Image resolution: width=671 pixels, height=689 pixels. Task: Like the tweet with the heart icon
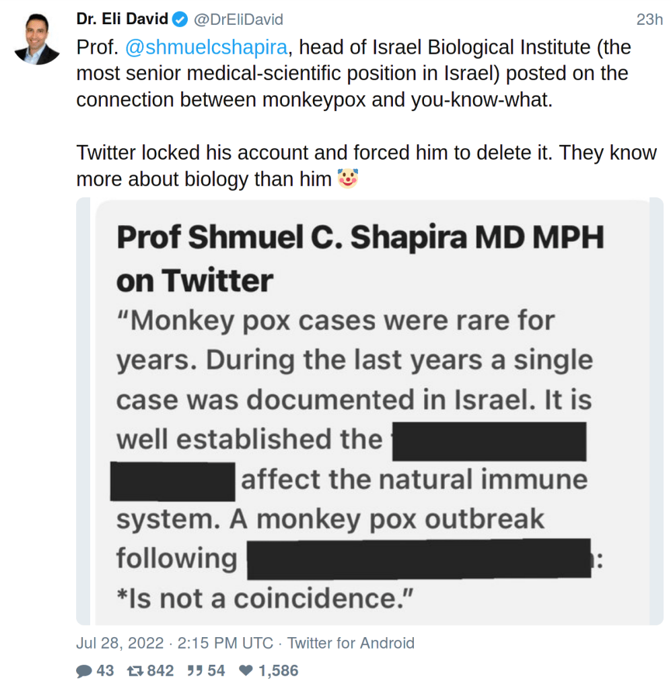246,671
